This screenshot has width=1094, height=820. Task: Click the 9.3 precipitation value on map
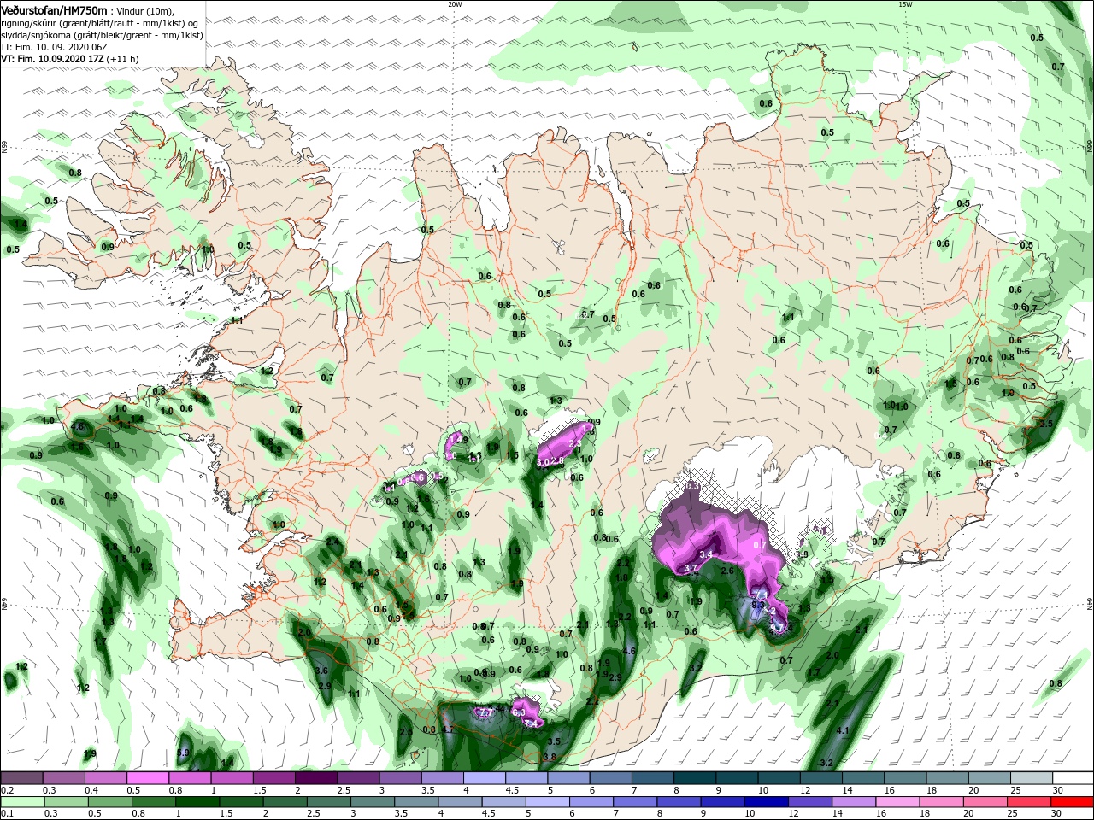pos(757,605)
